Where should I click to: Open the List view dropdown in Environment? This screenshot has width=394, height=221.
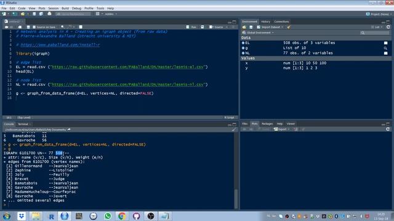[x=377, y=27]
